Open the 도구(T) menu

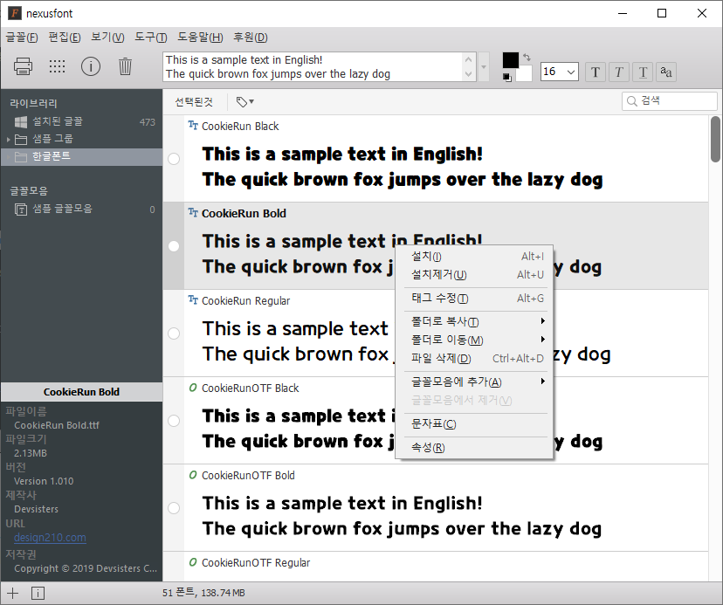pos(151,38)
